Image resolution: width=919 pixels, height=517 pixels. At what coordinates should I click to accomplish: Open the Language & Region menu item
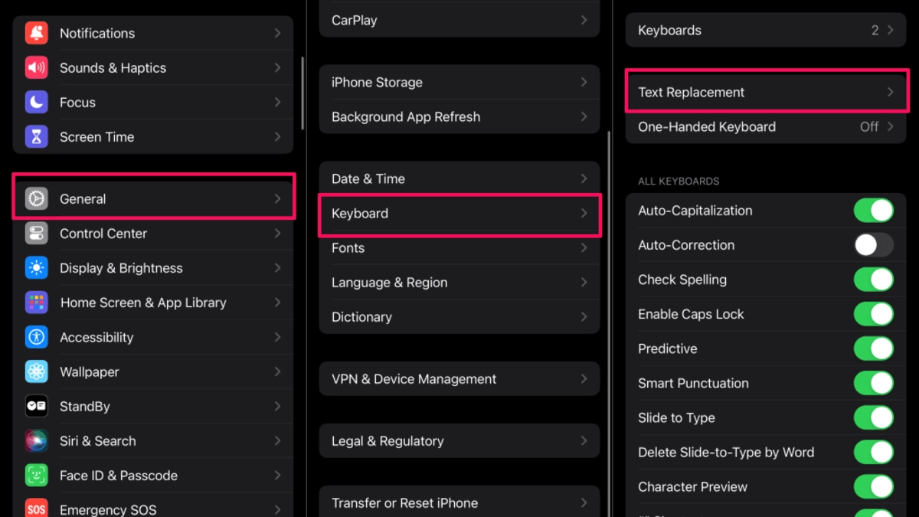[x=459, y=282]
